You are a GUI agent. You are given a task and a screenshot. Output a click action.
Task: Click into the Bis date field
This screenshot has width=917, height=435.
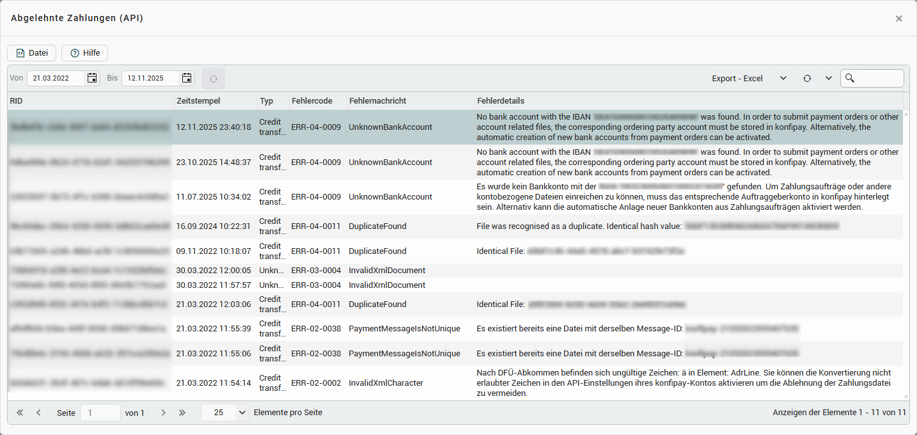[151, 78]
